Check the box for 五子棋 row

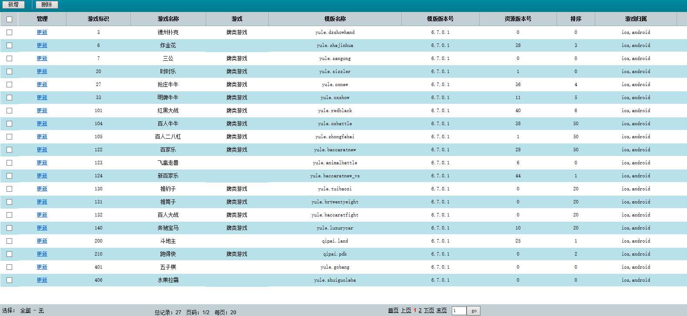9,267
